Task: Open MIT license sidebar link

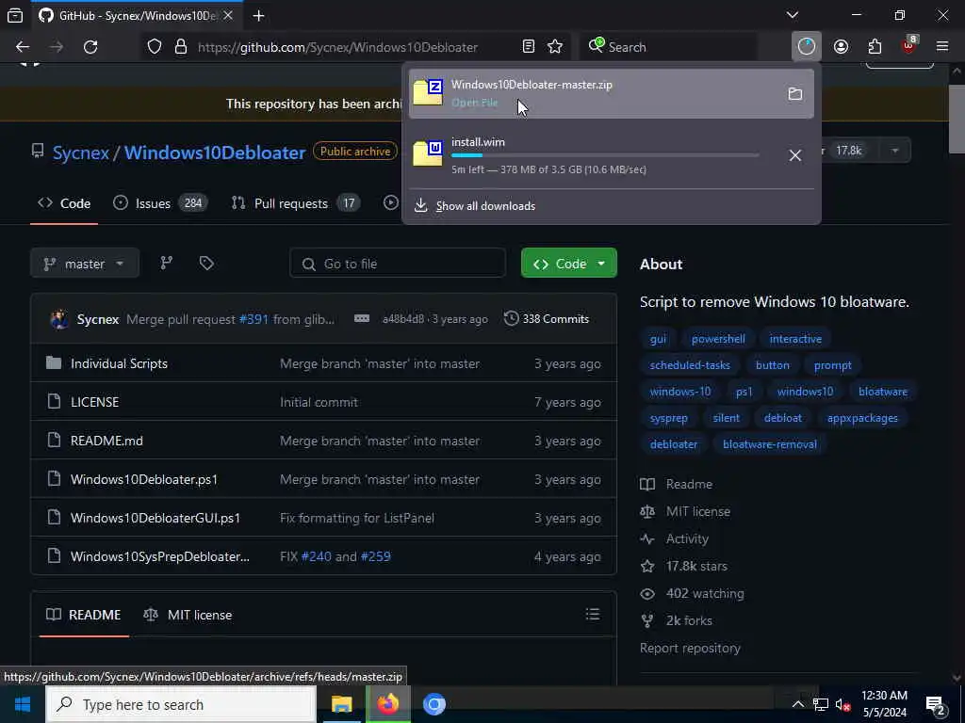Action: click(x=685, y=511)
